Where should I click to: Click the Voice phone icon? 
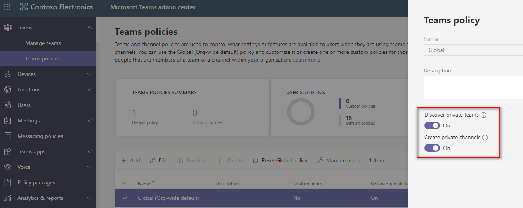8,167
